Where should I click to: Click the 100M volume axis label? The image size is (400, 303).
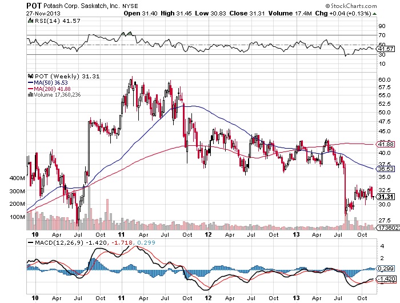(x=17, y=217)
